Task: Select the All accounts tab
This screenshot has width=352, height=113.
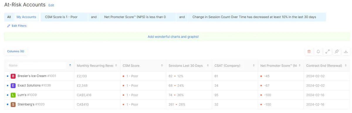Action: (x=9, y=17)
